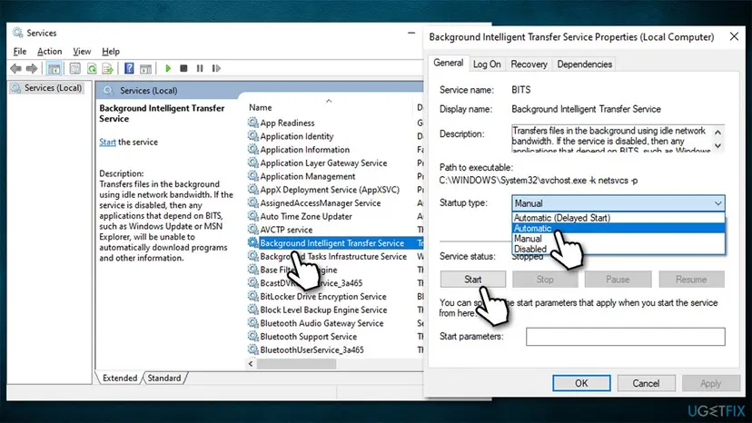Toggle the Show/Hide Action Pane icon

point(146,69)
